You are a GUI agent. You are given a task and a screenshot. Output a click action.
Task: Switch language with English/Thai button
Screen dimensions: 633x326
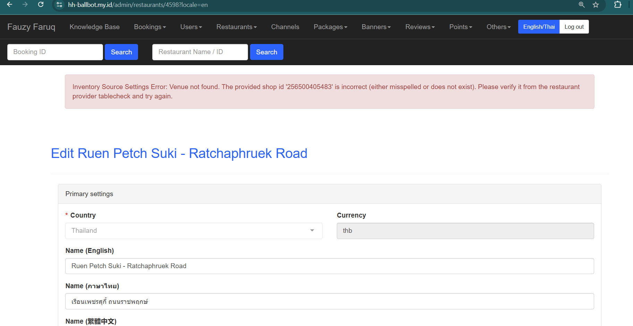click(539, 27)
